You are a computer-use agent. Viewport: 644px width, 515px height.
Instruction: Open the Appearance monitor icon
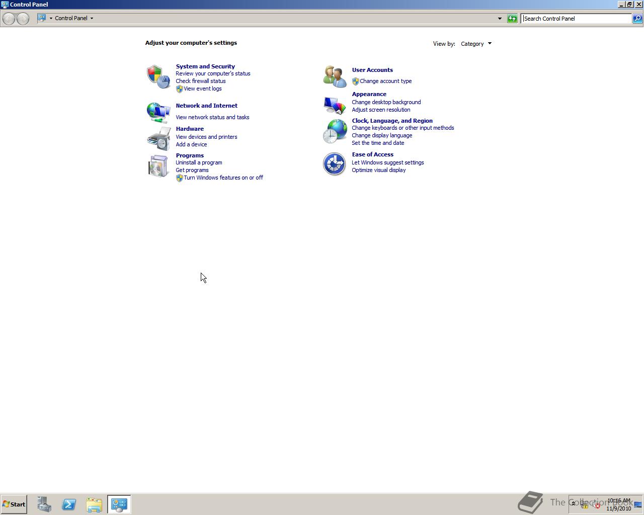(335, 105)
